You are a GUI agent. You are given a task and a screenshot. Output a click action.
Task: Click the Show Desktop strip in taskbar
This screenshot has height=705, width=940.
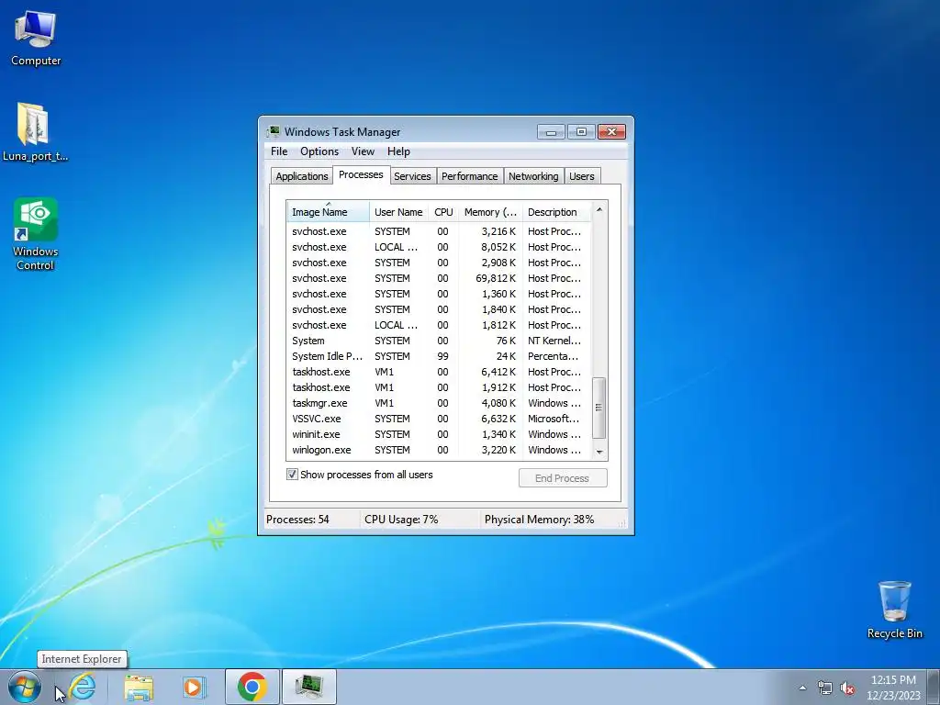click(x=934, y=687)
